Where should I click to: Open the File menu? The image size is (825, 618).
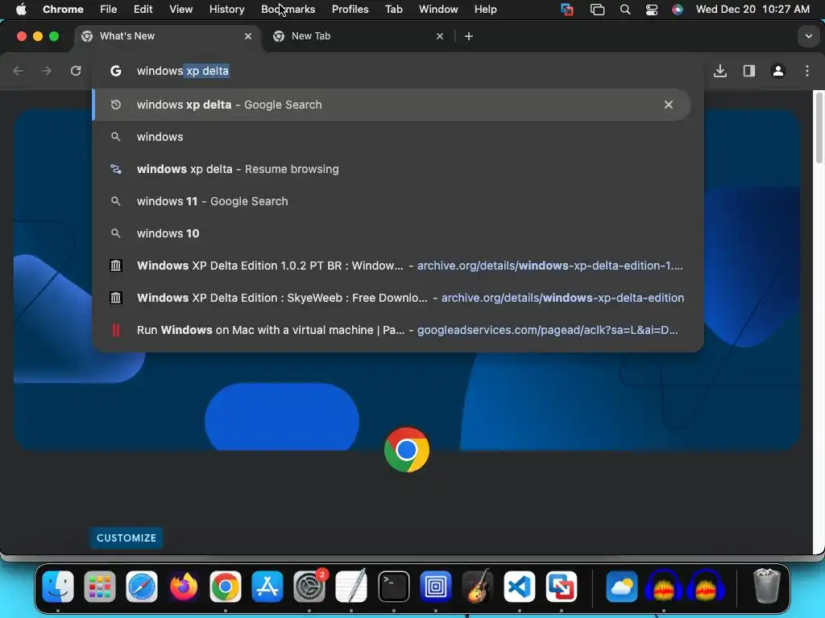tap(109, 10)
